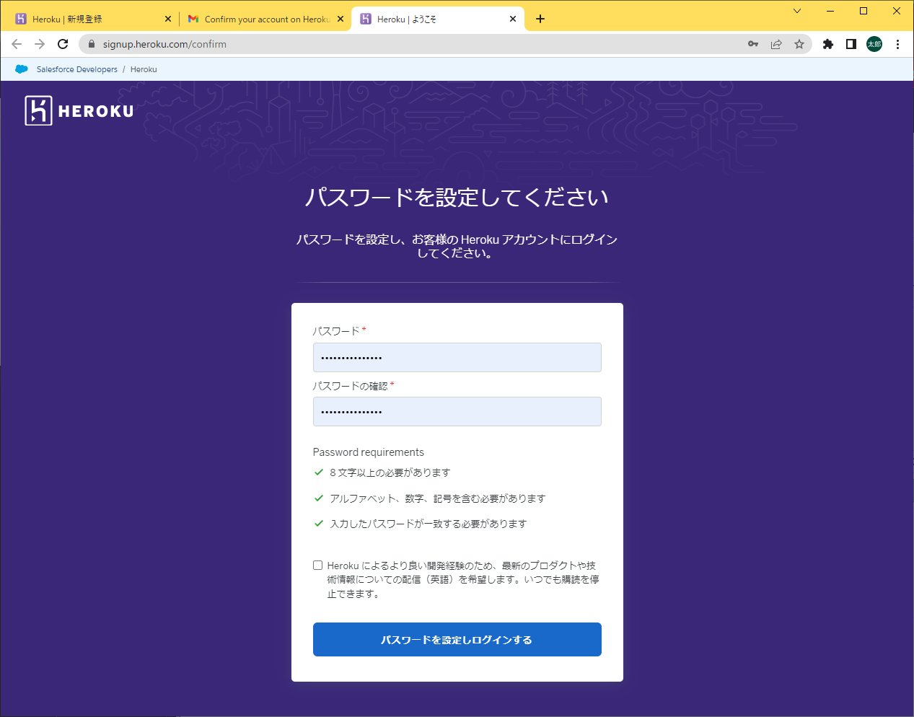Open the tab search chevron in title bar

coord(797,11)
